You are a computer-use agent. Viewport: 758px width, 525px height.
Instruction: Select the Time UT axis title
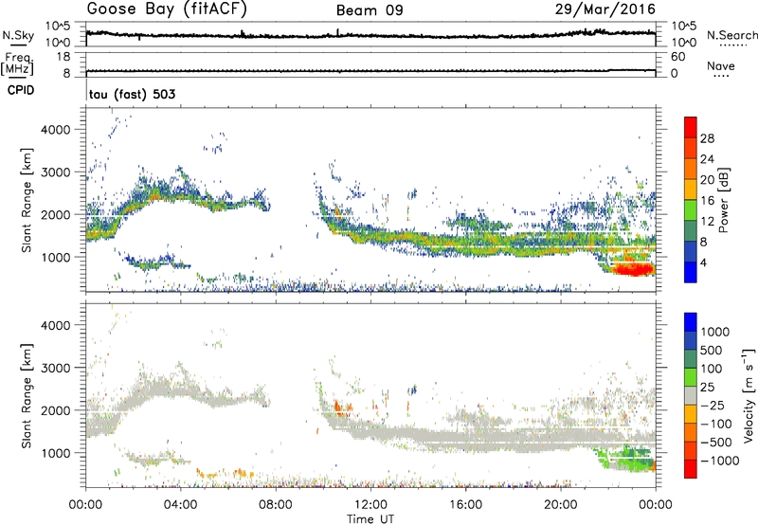point(370,519)
